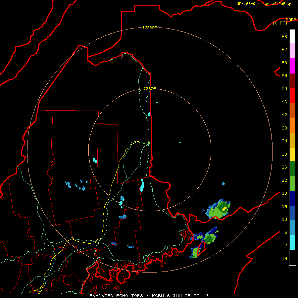Click the NEXLAB-College of DuPage credit text

coord(265,4)
